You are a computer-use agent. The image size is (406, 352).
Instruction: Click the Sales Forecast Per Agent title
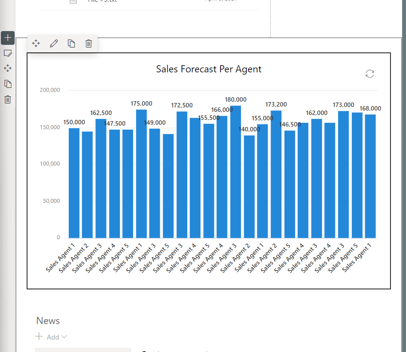click(209, 69)
